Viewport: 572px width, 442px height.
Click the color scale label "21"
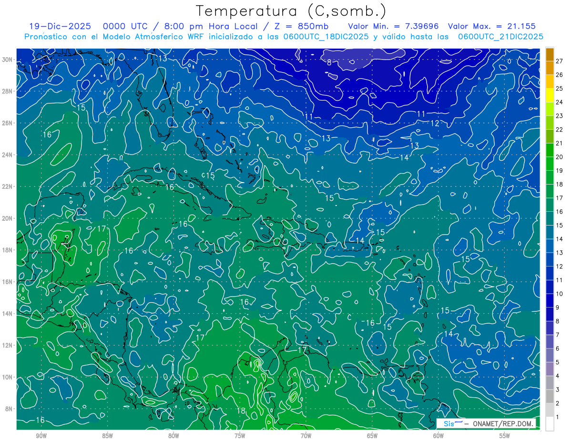(x=559, y=143)
